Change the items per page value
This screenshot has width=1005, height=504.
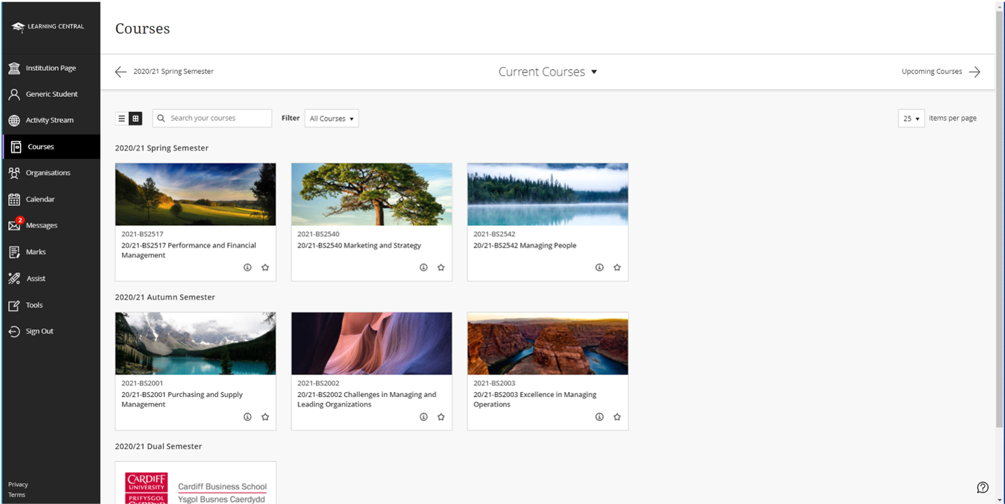tap(911, 118)
